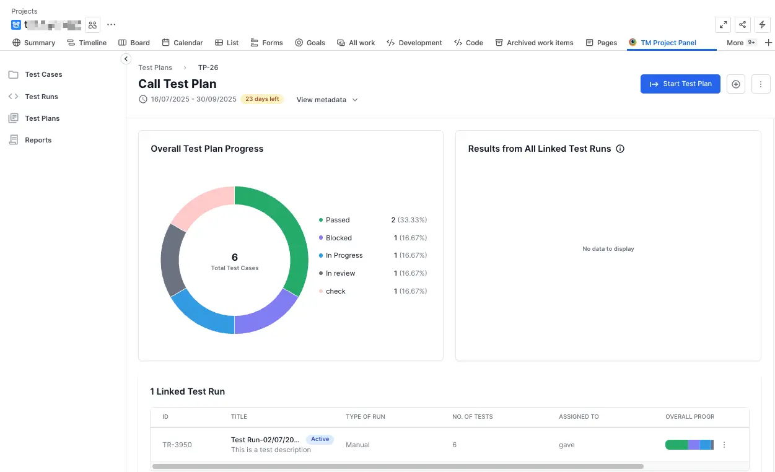Open the info icon next to Linked Test Runs results
Viewport: 775px width, 472px height.
(620, 149)
